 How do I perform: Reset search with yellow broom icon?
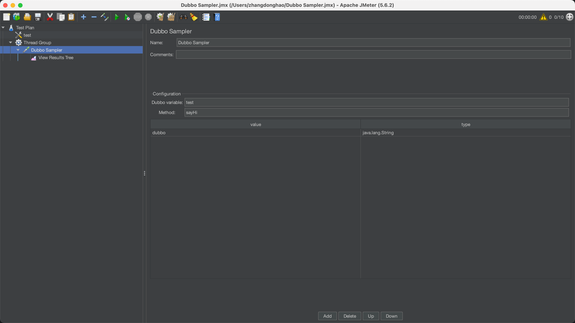click(x=194, y=17)
